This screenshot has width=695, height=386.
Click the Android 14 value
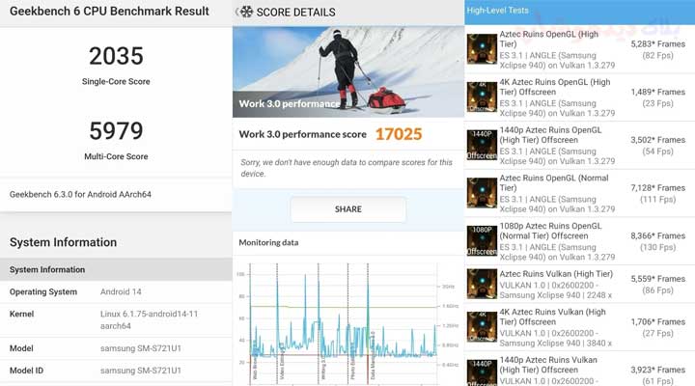121,292
